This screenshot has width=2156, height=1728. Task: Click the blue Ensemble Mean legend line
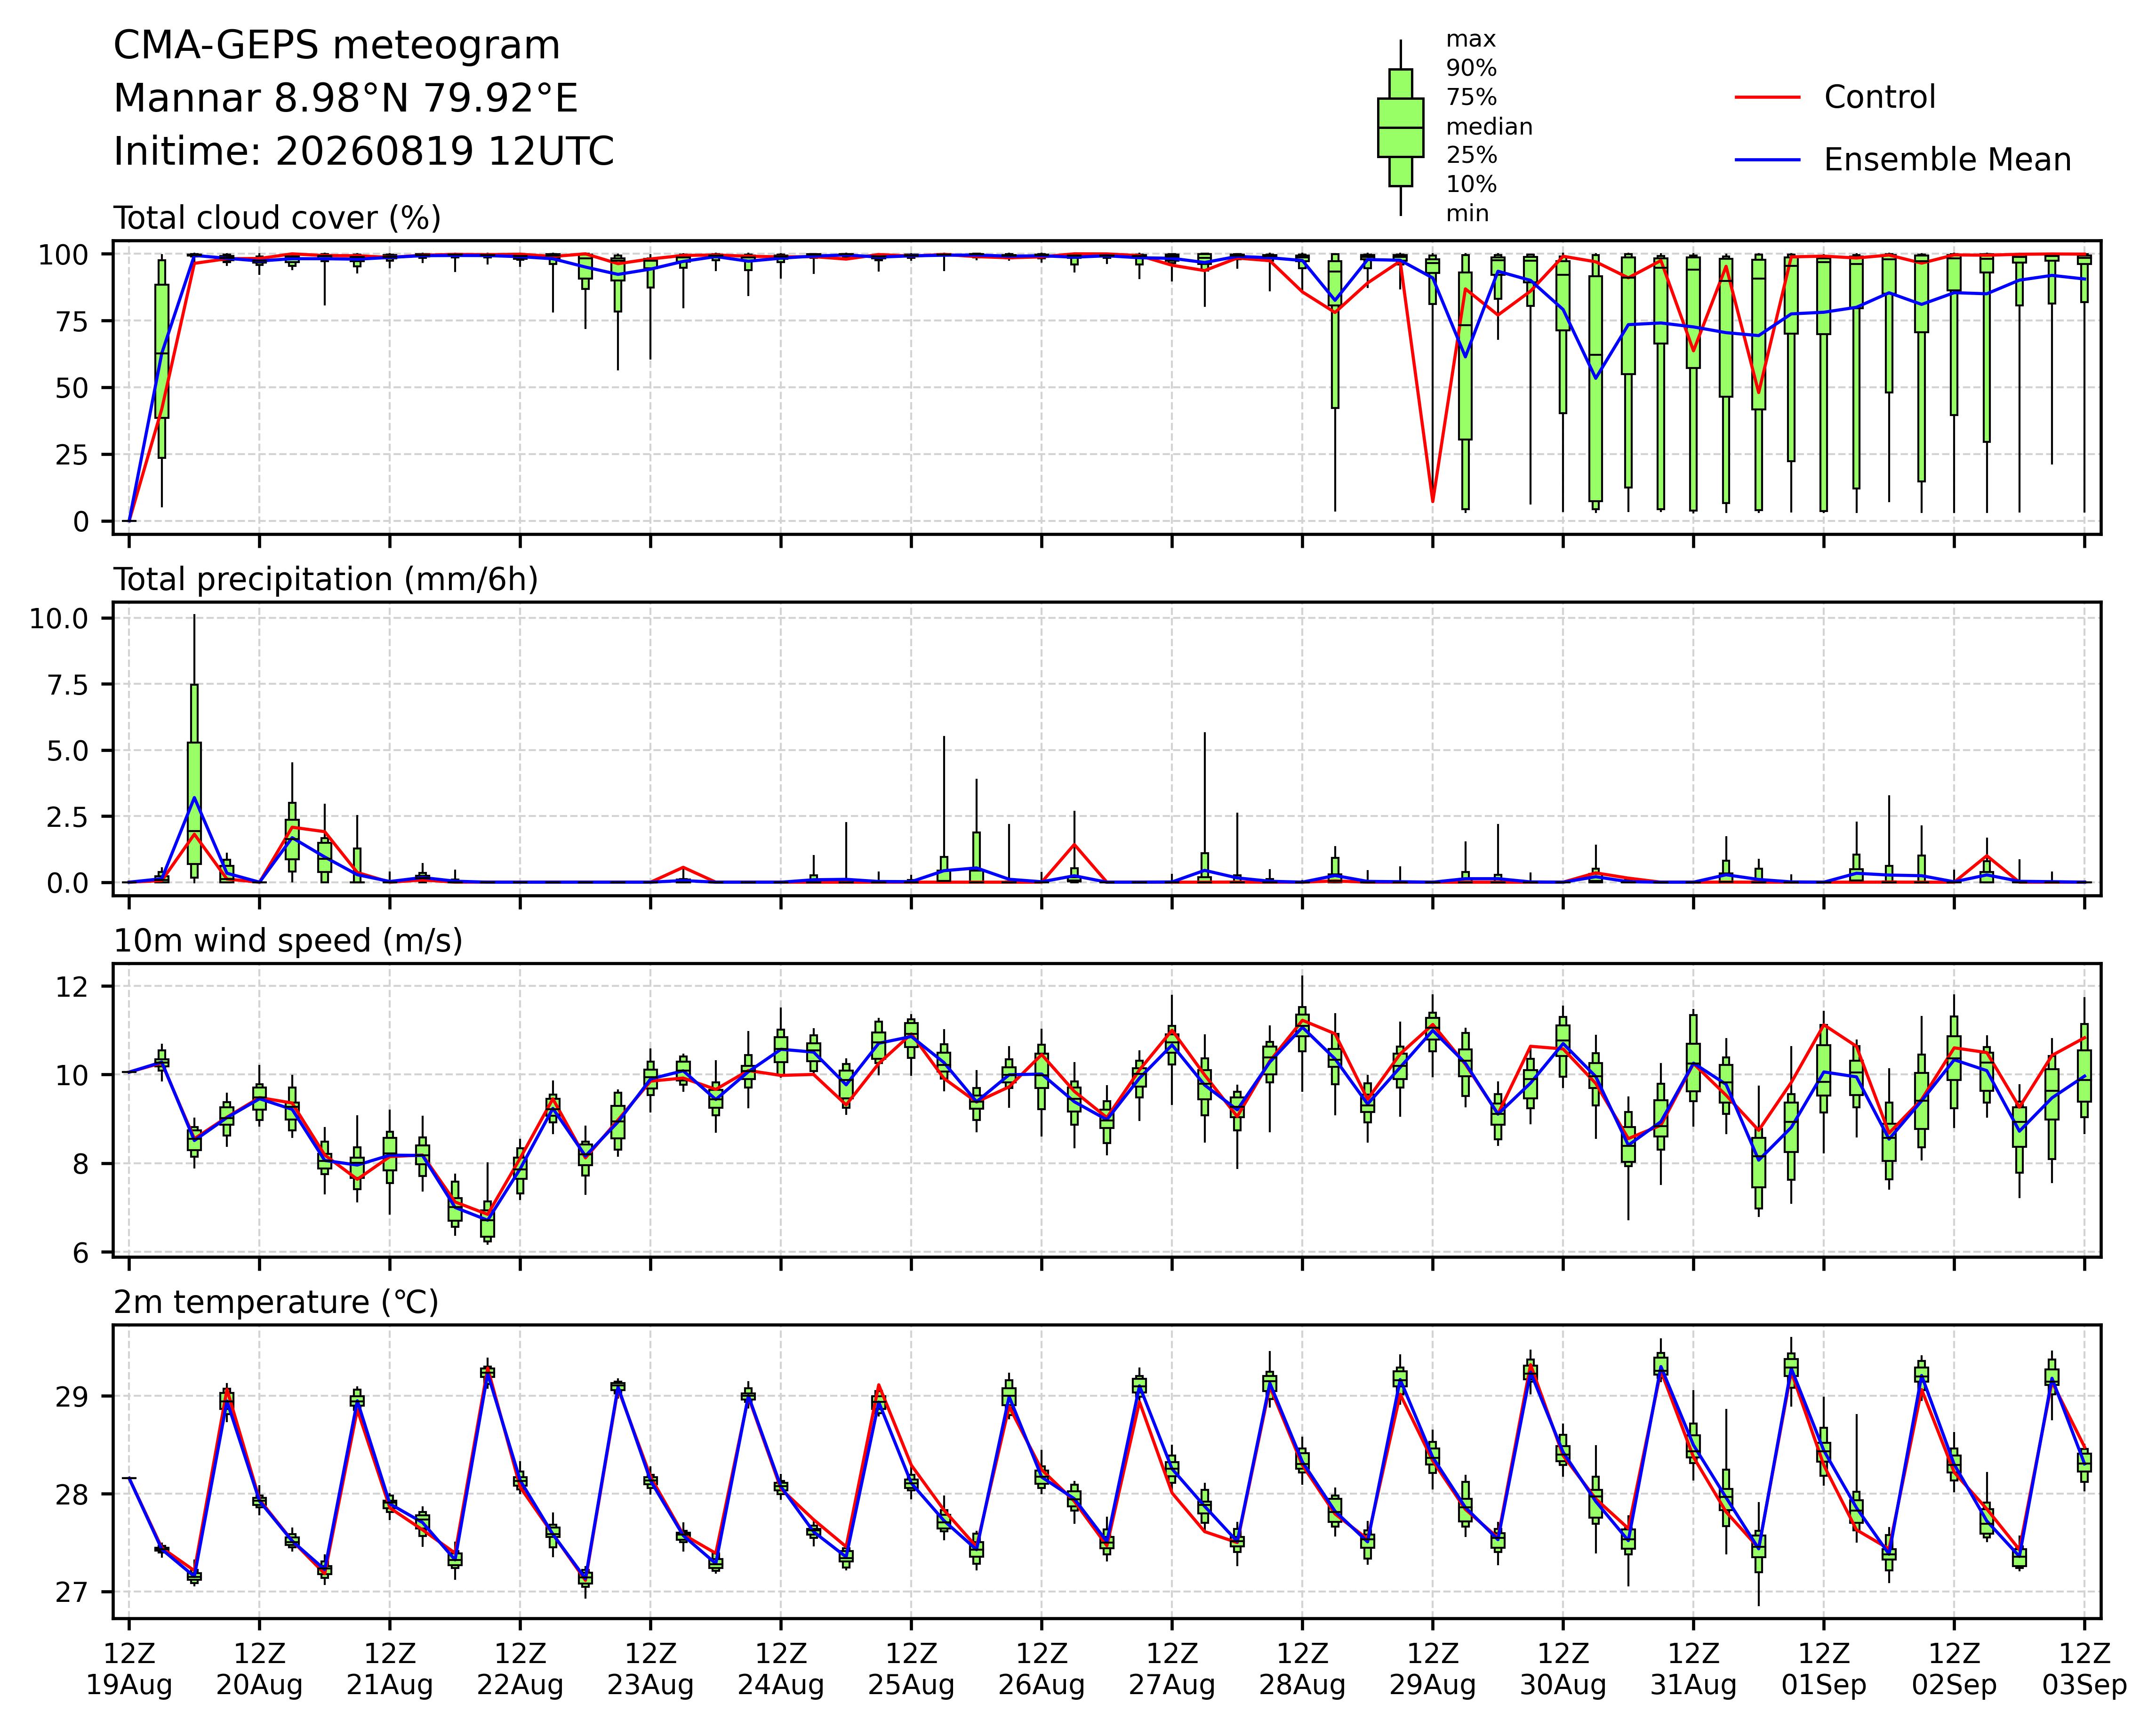[x=1767, y=160]
